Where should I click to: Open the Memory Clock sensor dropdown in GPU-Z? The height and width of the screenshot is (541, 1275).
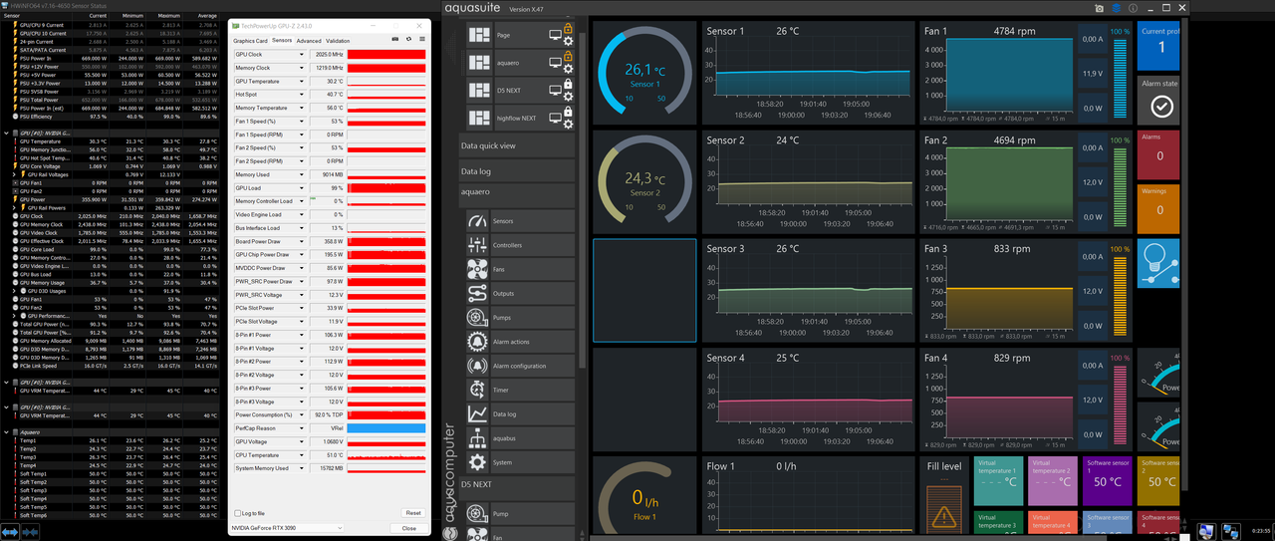(302, 68)
